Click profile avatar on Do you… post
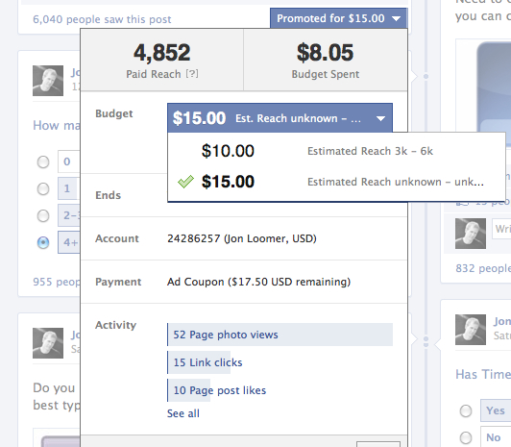This screenshot has height=447, width=511. 48,343
